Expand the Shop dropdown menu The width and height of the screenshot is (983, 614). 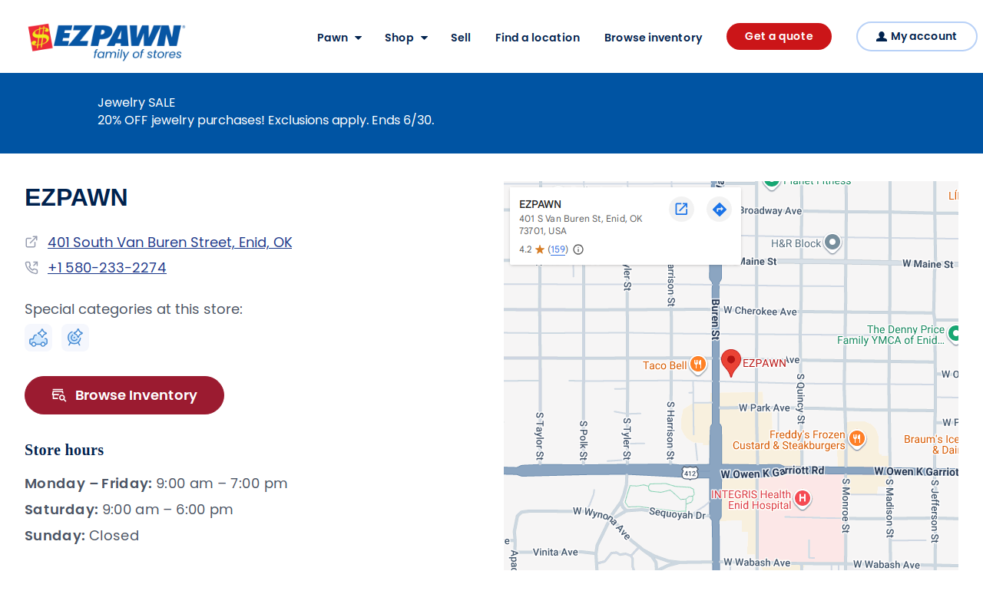tap(406, 38)
